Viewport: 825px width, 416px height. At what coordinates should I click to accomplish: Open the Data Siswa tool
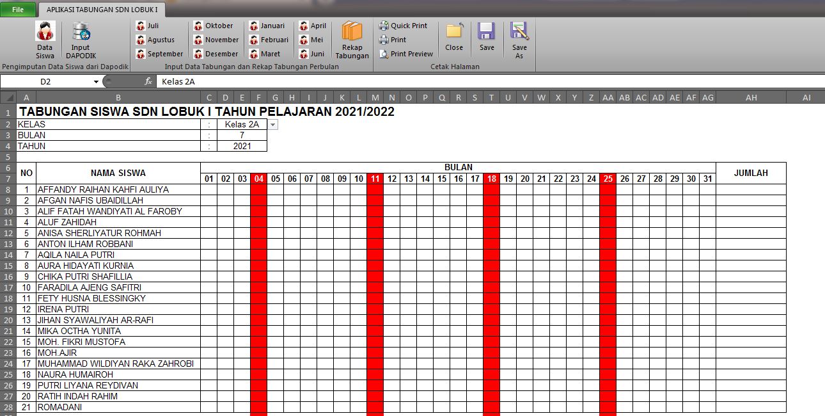tap(45, 40)
